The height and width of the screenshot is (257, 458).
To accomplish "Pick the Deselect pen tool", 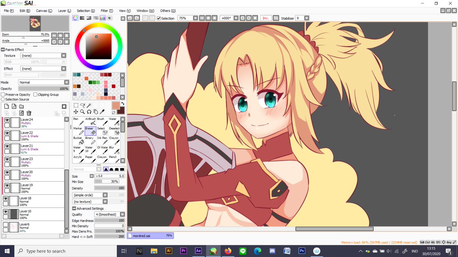I will tap(114, 131).
